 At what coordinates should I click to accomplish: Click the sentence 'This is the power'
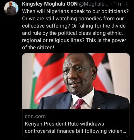tap(106, 40)
